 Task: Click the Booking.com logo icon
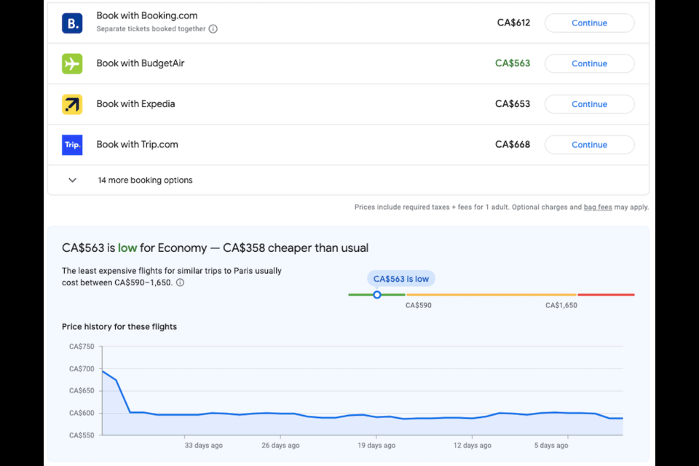coord(72,23)
